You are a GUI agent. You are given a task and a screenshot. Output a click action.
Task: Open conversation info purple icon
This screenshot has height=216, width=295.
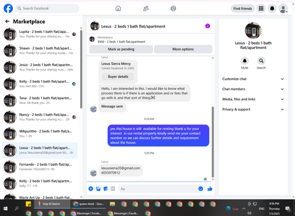pyautogui.click(x=208, y=26)
